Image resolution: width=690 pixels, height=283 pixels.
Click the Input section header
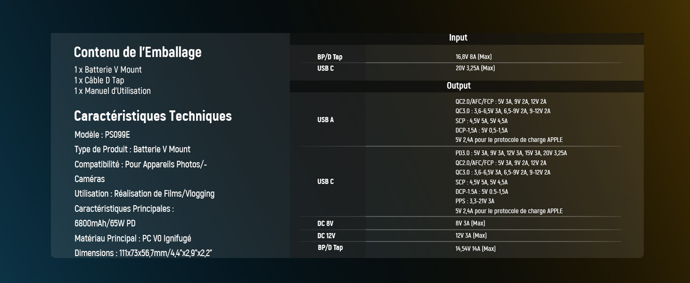tap(458, 38)
